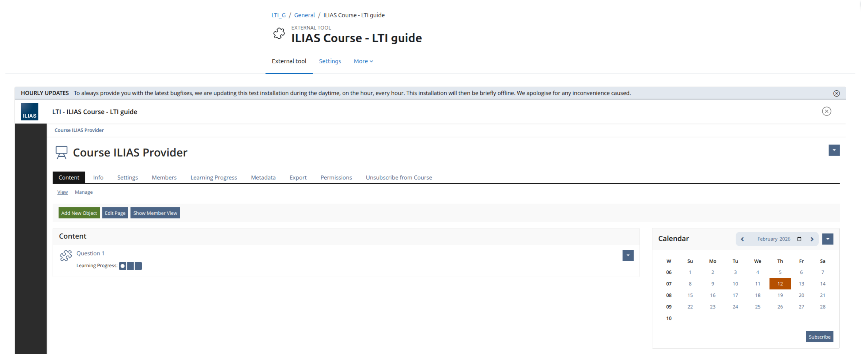This screenshot has height=354, width=861.
Task: Open the Settings tab beside External tool
Action: tap(330, 61)
